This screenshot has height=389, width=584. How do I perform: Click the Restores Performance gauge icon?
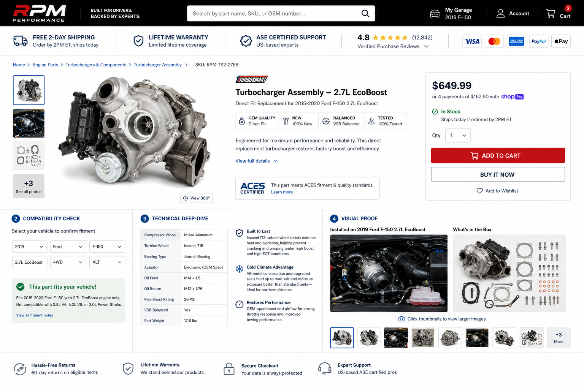pos(239,304)
